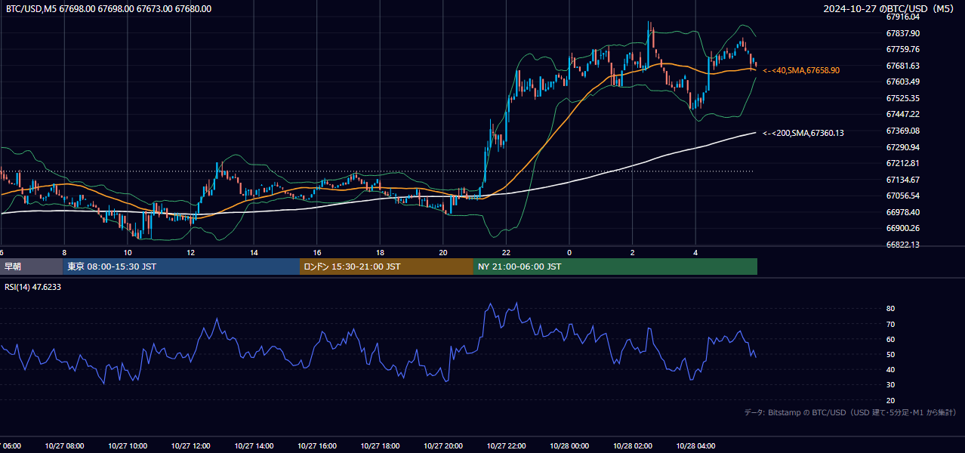Click the 10/28 04:00 time axis label

tap(695, 445)
